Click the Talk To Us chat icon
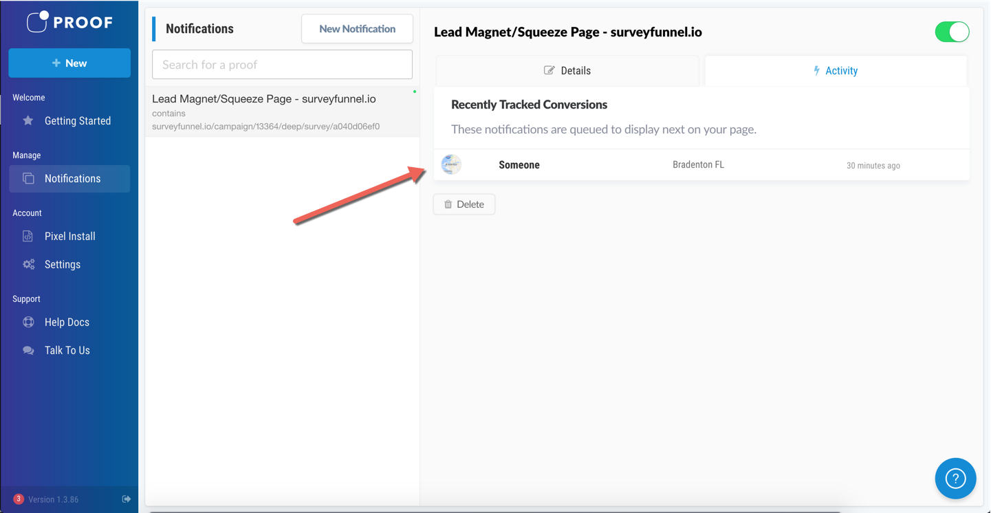The image size is (991, 513). coord(28,351)
